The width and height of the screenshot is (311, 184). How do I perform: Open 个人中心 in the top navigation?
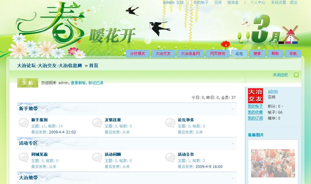[x=258, y=3]
